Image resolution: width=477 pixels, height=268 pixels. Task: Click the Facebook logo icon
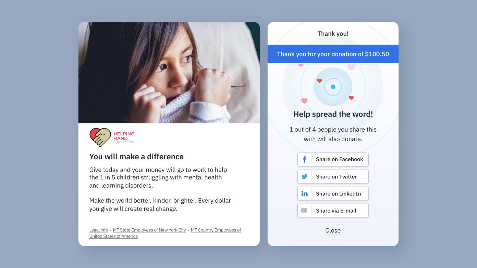304,160
